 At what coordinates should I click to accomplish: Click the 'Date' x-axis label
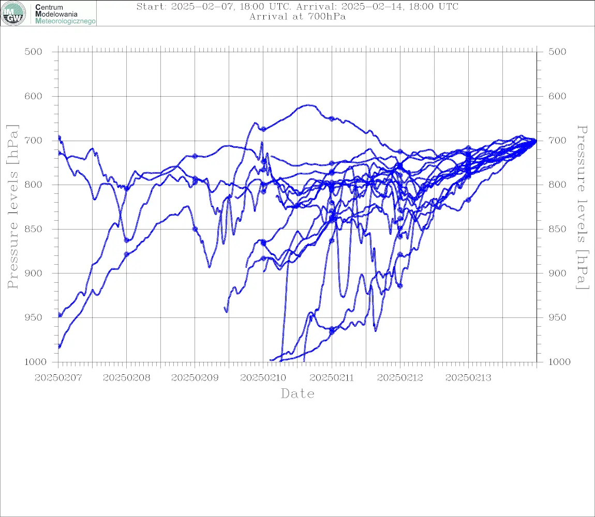[x=297, y=394]
